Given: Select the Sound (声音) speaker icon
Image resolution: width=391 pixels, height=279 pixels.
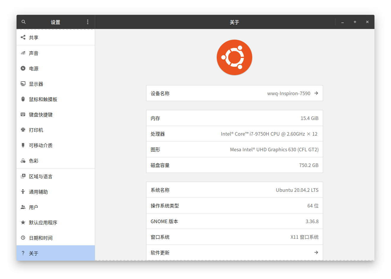Looking at the screenshot, I should tap(23, 53).
